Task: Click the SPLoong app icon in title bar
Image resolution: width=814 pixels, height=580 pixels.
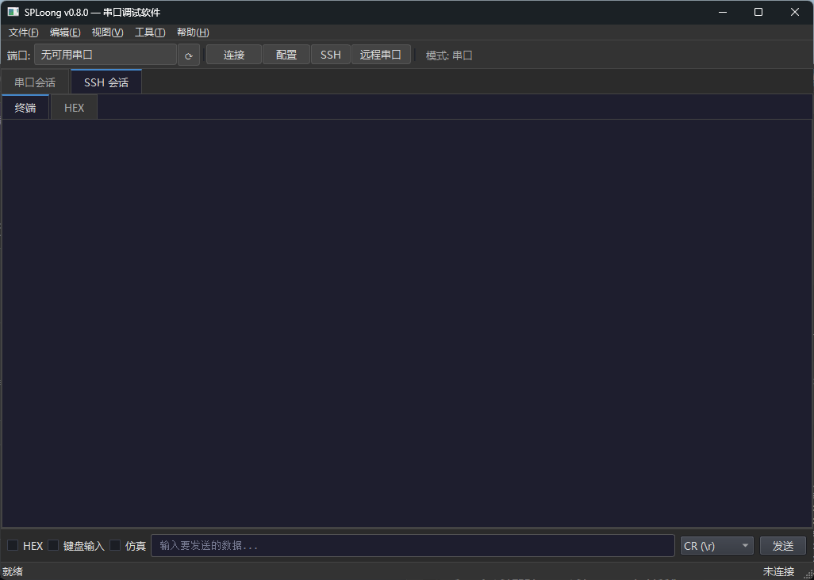Action: click(x=13, y=12)
